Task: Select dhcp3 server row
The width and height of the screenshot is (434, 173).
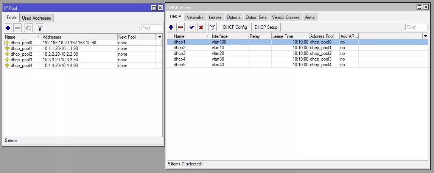Action: (x=297, y=53)
